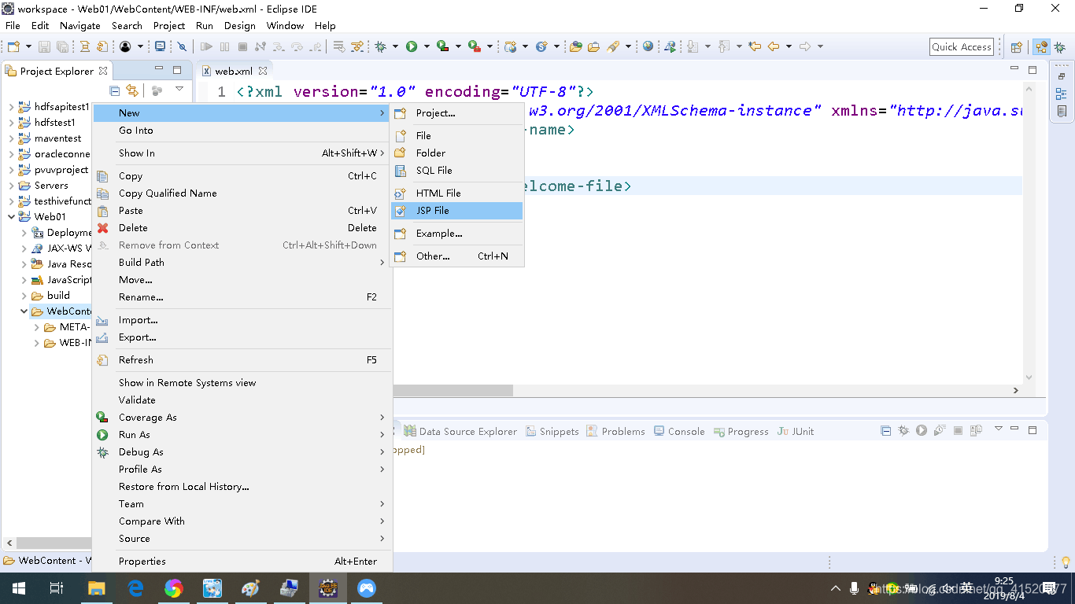The image size is (1075, 604).
Task: Open Edge browser from taskbar
Action: point(135,588)
